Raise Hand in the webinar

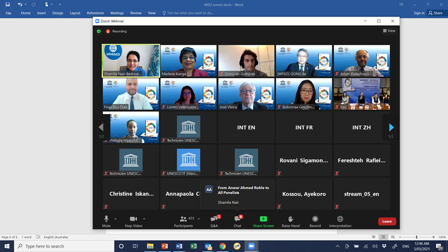(x=291, y=222)
